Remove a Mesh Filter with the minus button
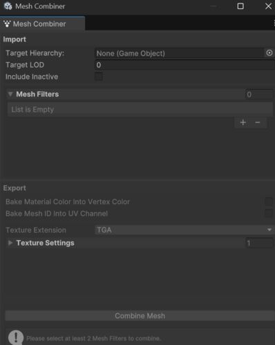 pos(258,122)
